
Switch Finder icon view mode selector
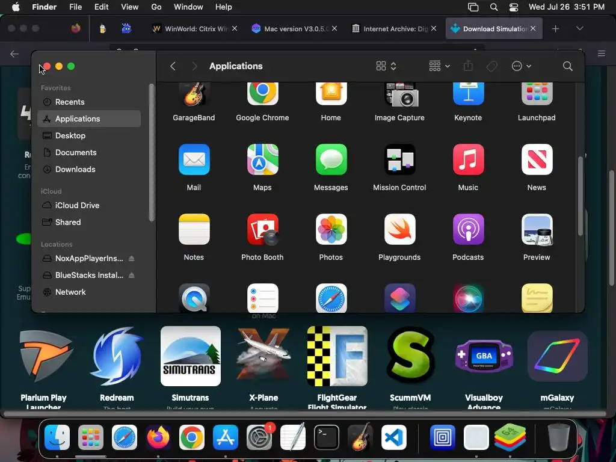pyautogui.click(x=386, y=66)
